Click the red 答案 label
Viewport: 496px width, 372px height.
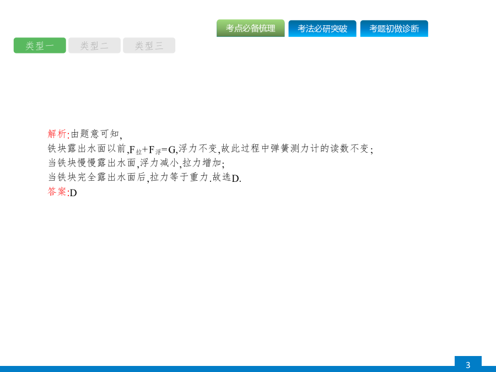pyautogui.click(x=57, y=192)
